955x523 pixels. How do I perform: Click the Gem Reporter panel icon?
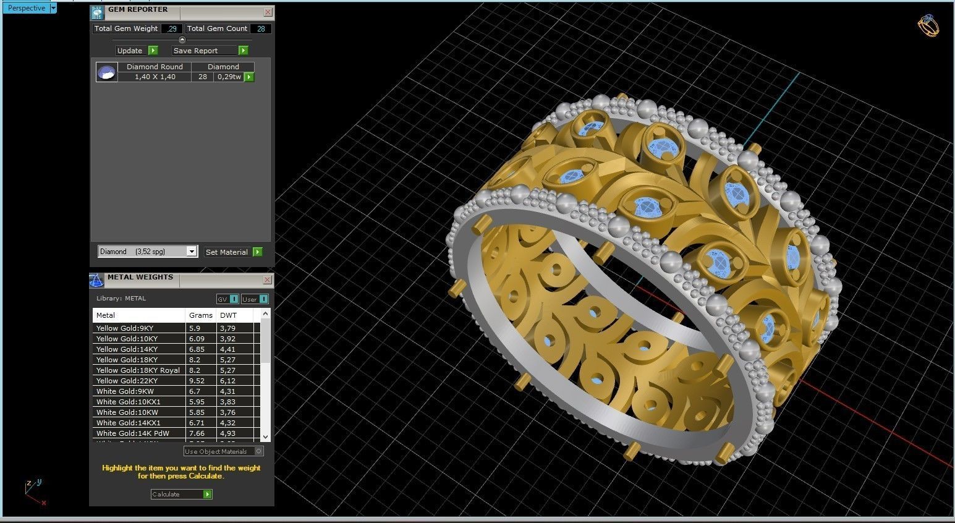(96, 12)
